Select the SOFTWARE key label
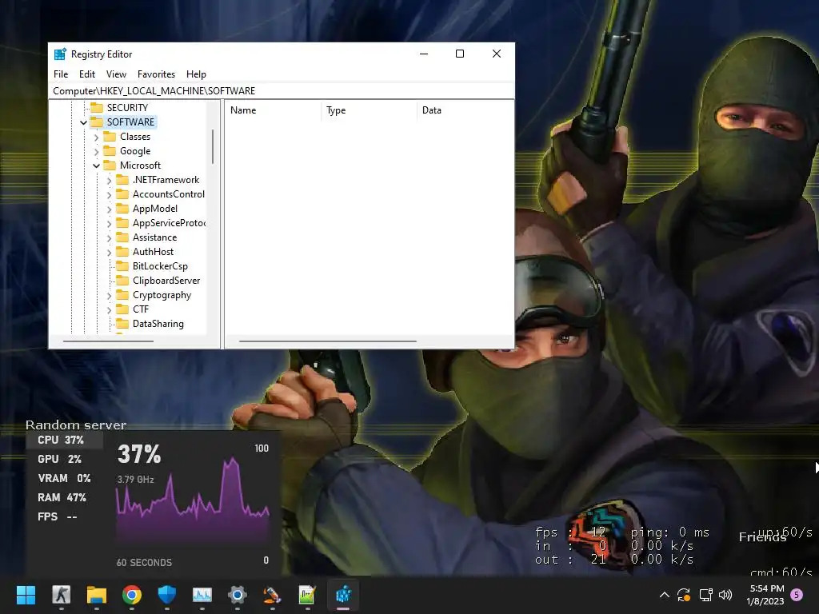This screenshot has height=614, width=819. click(x=130, y=122)
